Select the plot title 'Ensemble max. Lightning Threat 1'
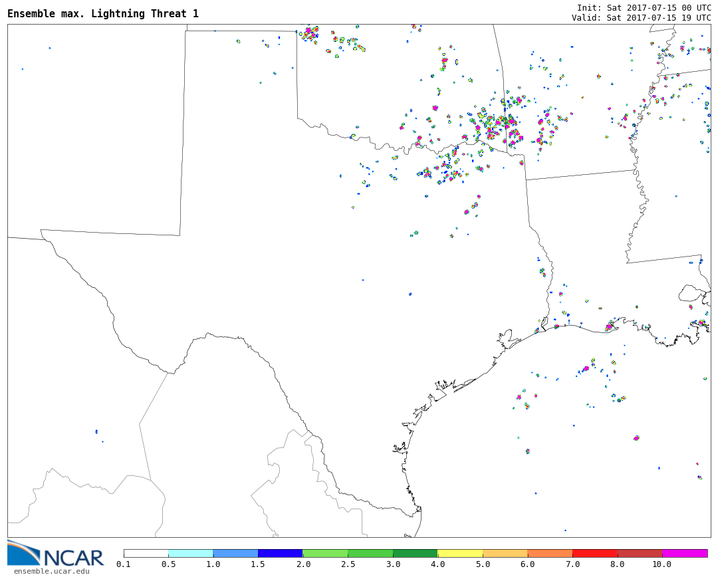Viewport: 718px width, 579px height. 103,14
